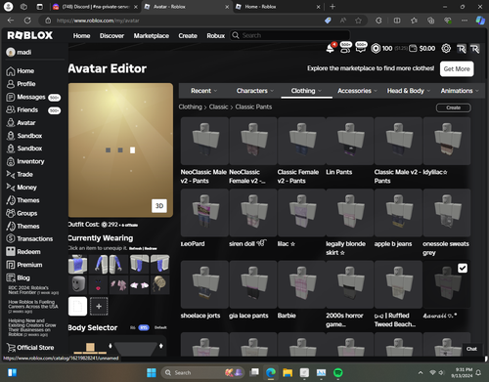Viewport: 489px width, 382px height.
Task: Open the Copilot icon in Edge toolbar
Action: pos(480,21)
